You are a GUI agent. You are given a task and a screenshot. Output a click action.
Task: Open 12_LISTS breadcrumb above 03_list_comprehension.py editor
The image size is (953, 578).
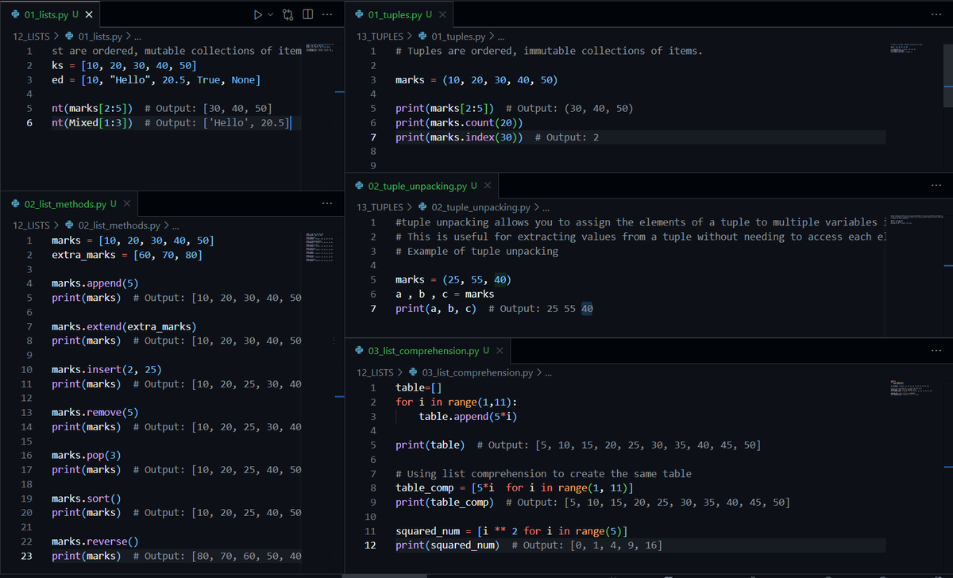coord(376,372)
